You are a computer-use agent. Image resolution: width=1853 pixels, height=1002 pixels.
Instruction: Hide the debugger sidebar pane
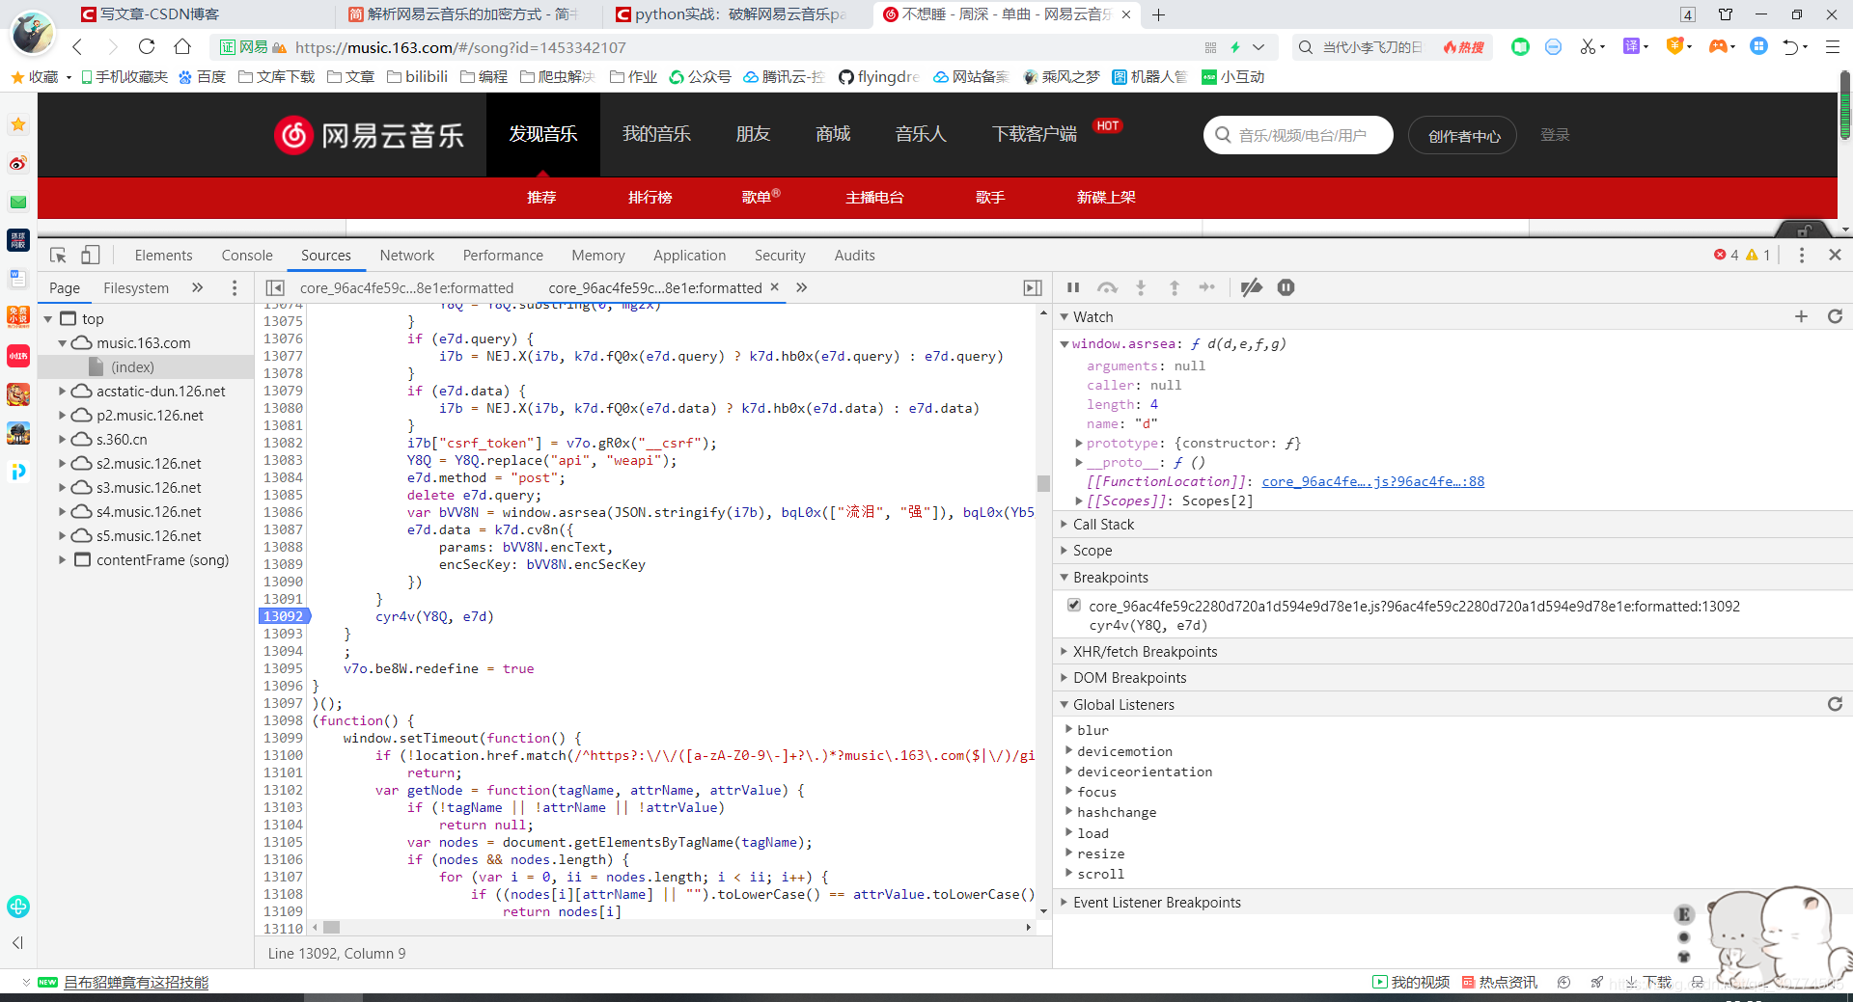coord(1033,287)
